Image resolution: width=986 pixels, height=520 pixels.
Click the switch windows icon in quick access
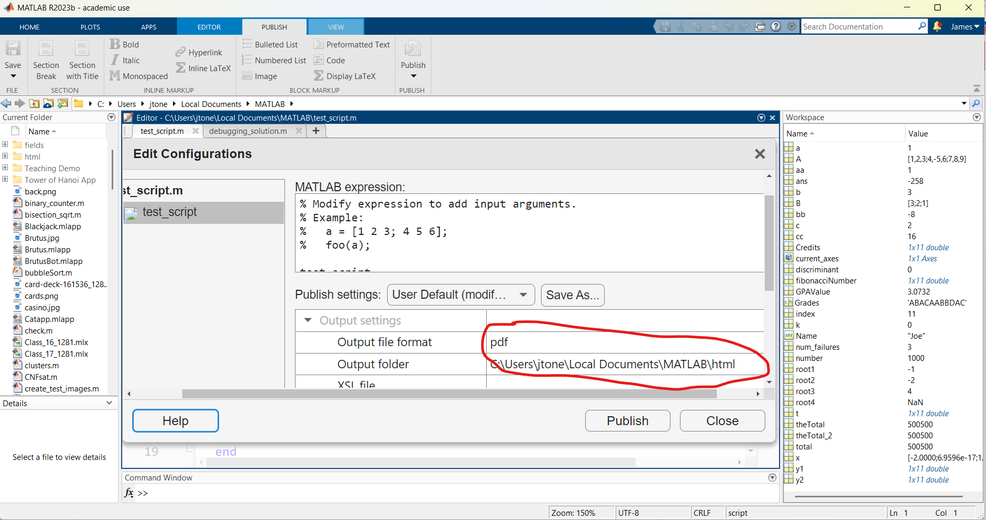760,26
